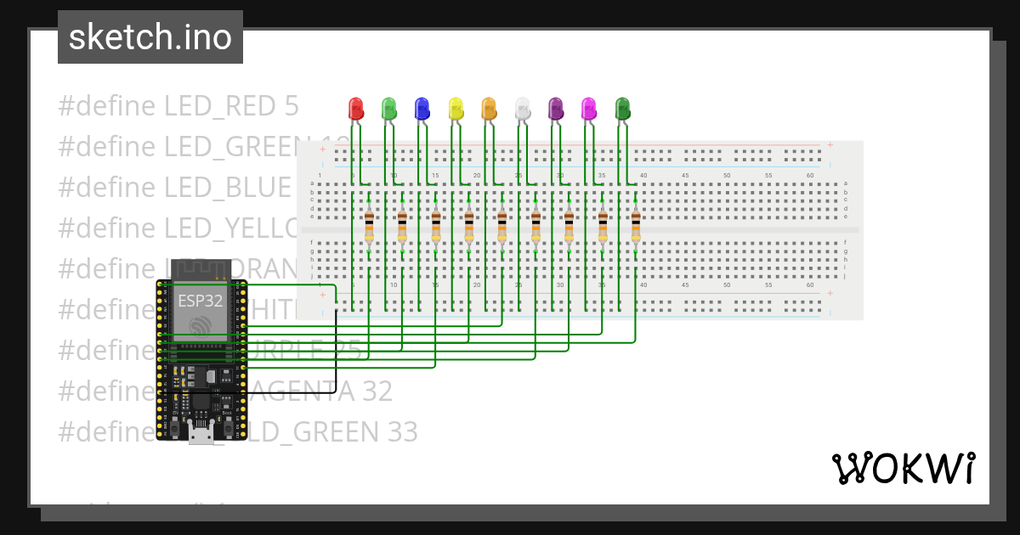Screen dimensions: 1020x535
Task: Click the LED_RED 5 define line
Action: click(178, 105)
